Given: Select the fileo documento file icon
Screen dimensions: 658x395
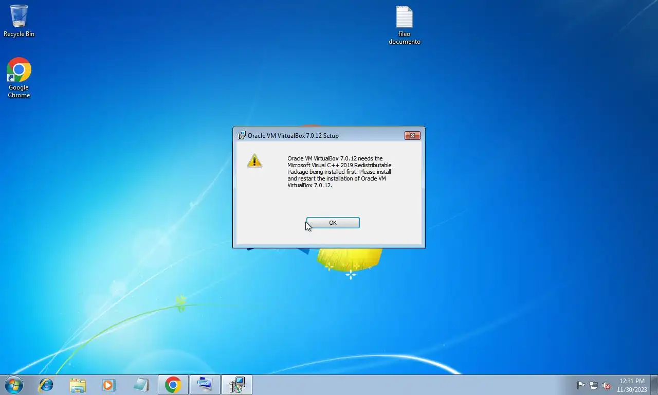Looking at the screenshot, I should (405, 26).
